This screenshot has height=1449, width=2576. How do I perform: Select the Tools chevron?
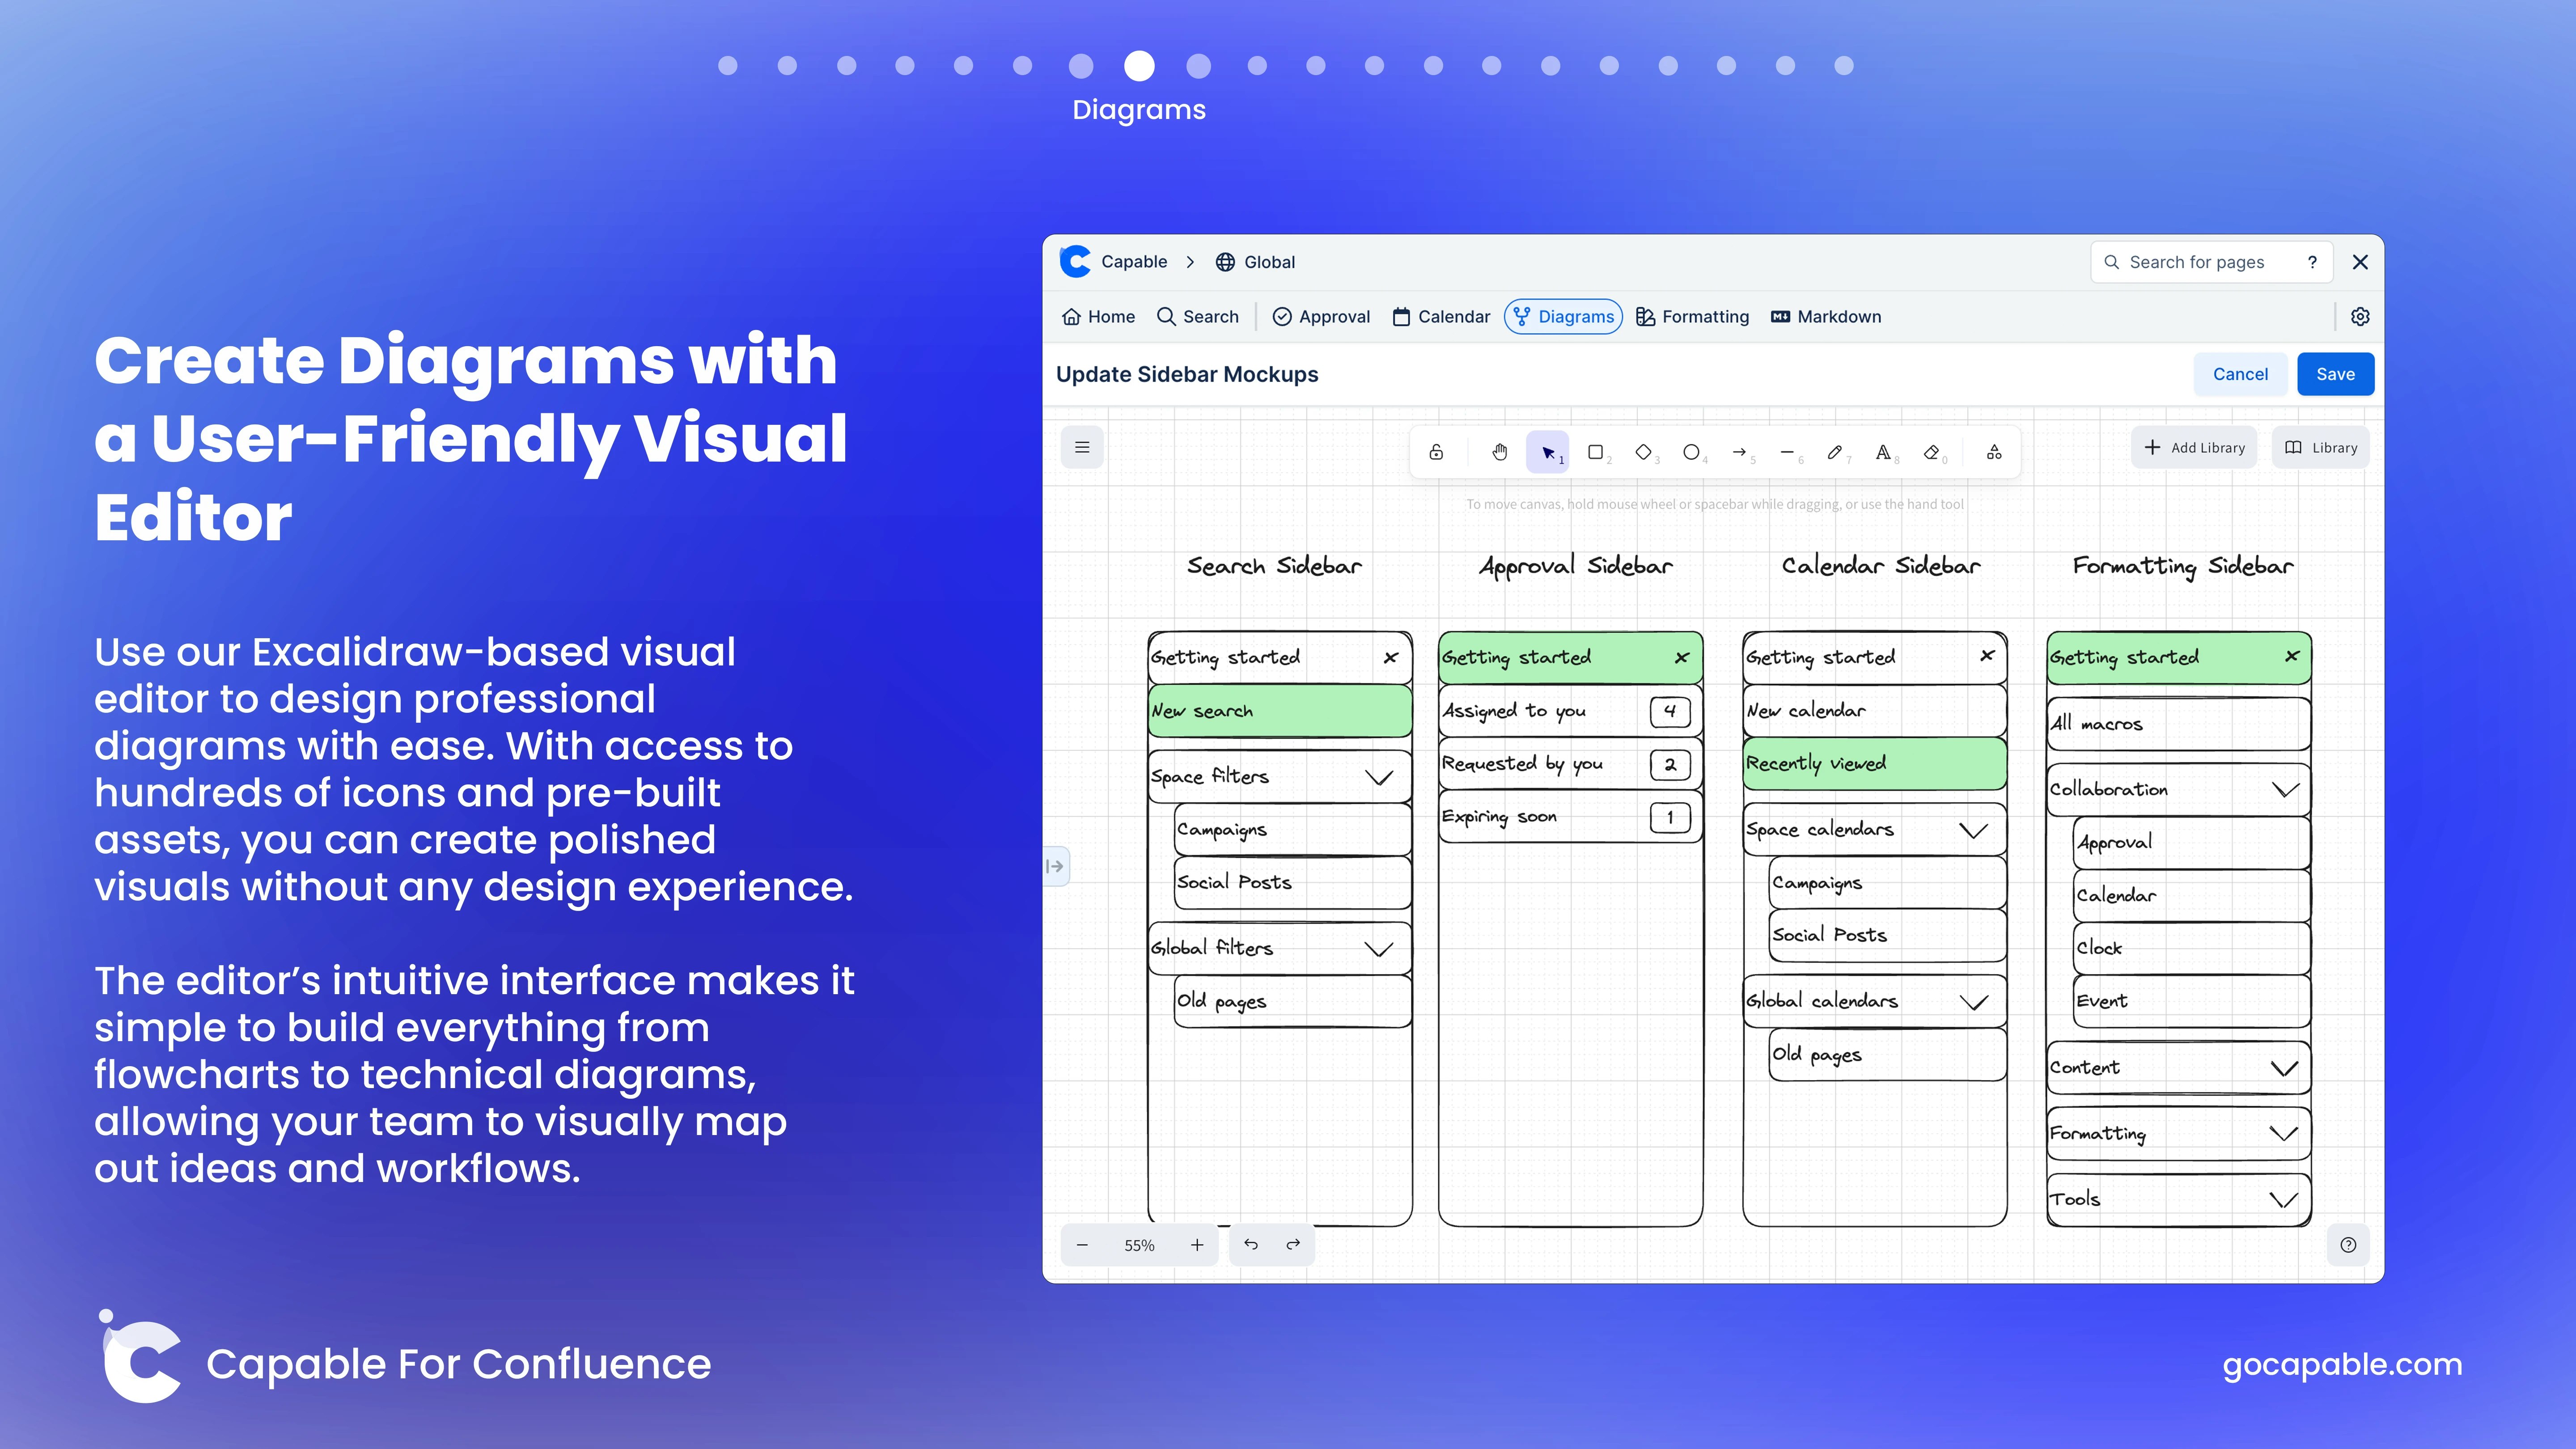click(2284, 1200)
